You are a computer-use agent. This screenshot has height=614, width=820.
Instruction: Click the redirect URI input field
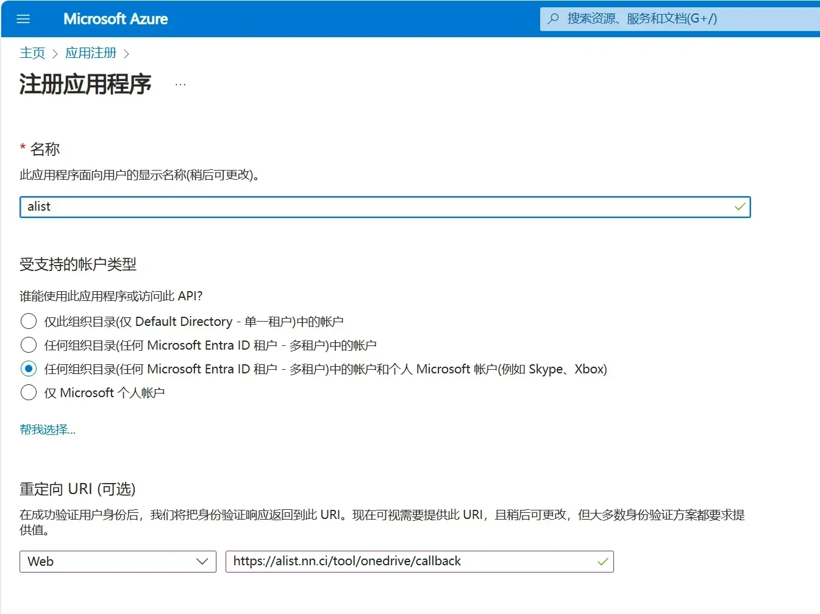tap(419, 561)
